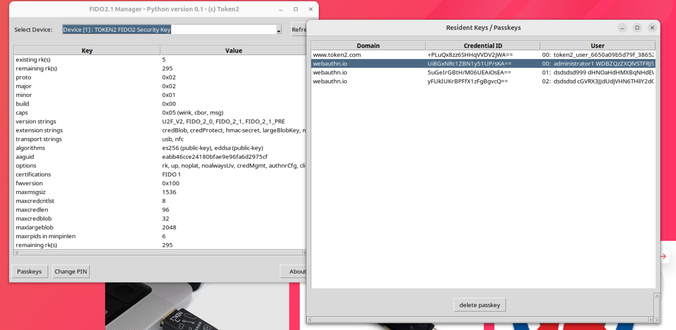Click the Device [1] TOKEN2 FIDO2 combo box
Image resolution: width=676 pixels, height=330 pixels.
[x=172, y=29]
